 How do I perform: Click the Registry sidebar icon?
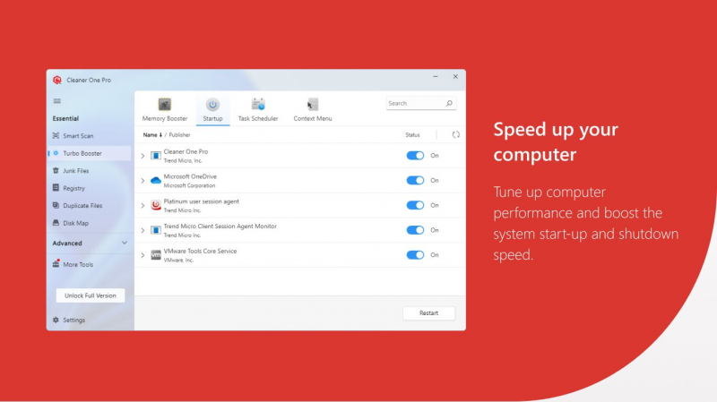[x=56, y=188]
